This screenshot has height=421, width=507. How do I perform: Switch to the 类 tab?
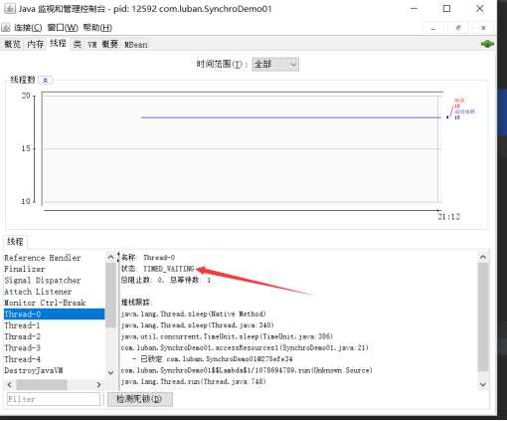pyautogui.click(x=78, y=44)
